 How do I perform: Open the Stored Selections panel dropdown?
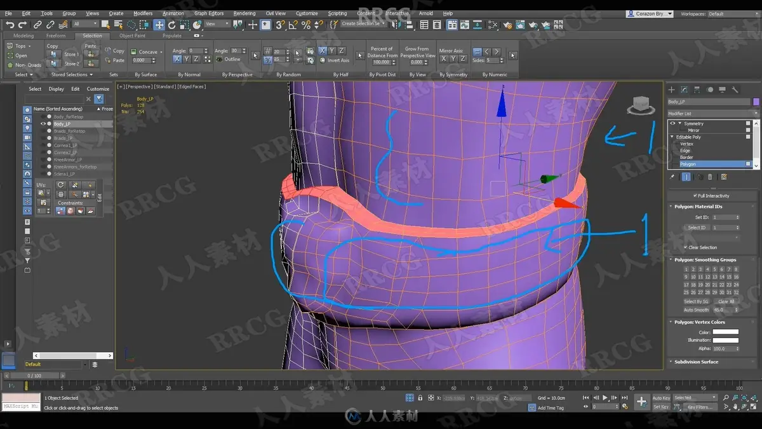72,74
